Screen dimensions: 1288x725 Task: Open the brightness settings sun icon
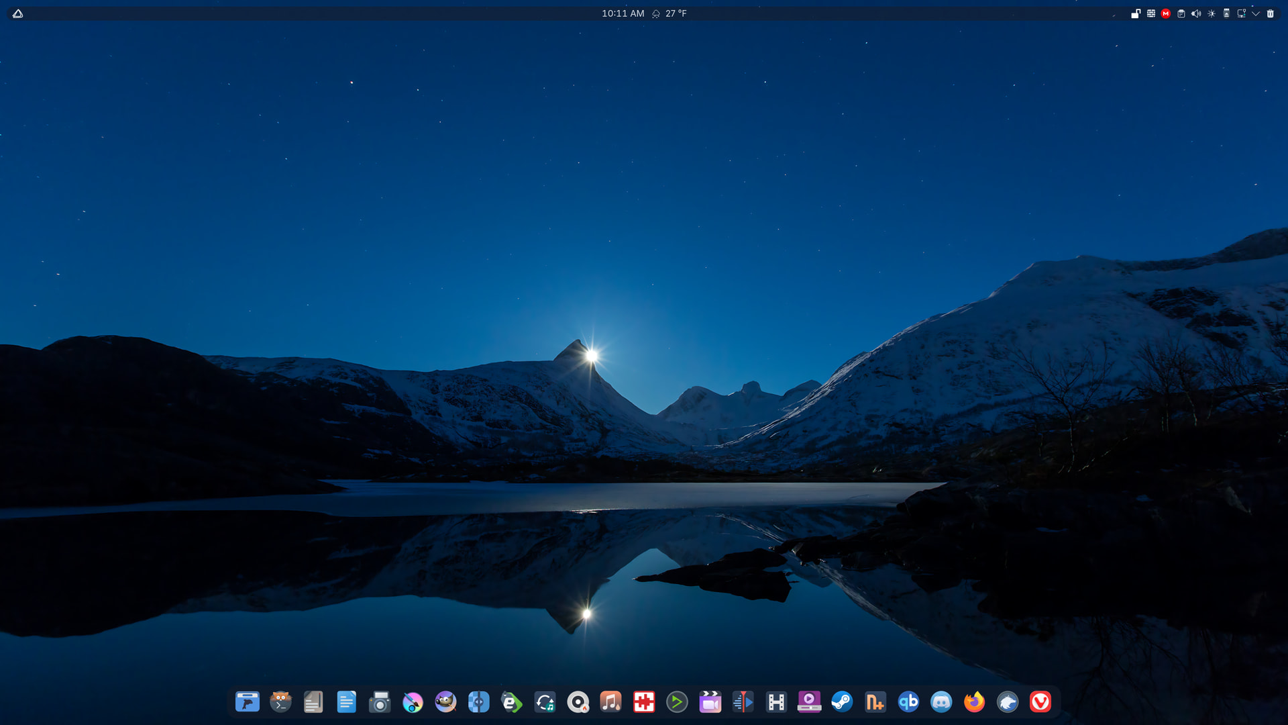point(1212,13)
